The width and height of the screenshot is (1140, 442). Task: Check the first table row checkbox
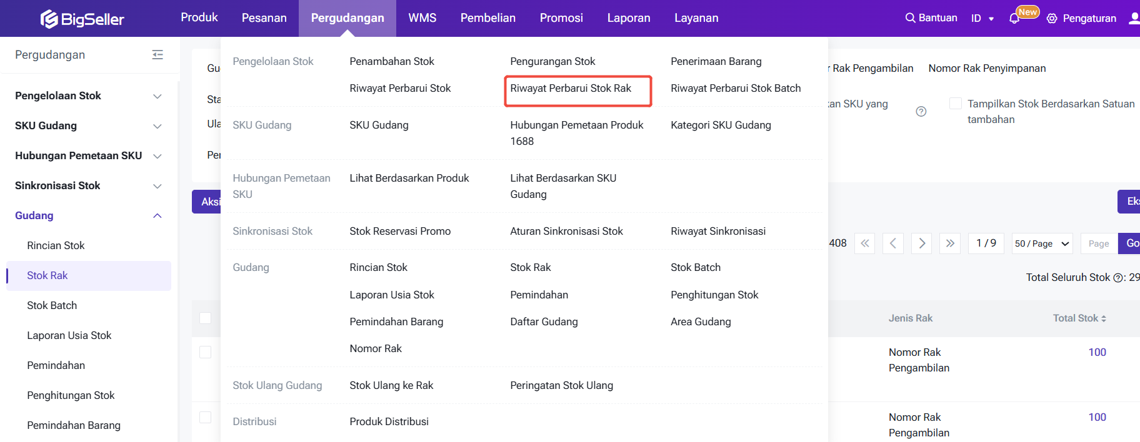[x=205, y=352]
